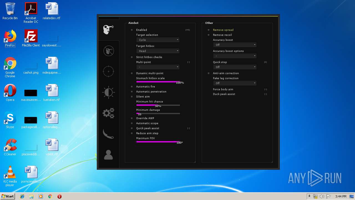Image resolution: width=355 pixels, height=200 pixels.
Task: Toggle Quick peek assist checkbox
Action: pos(132,128)
